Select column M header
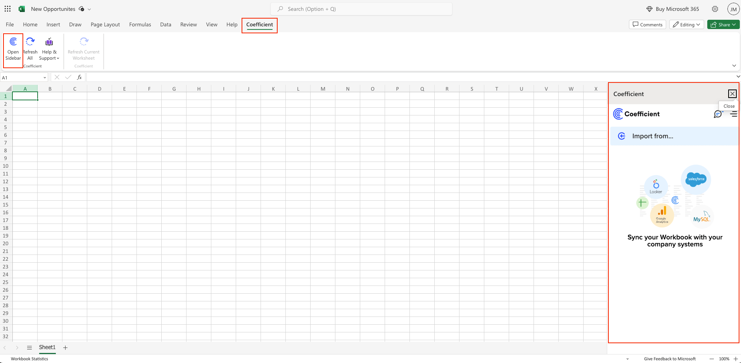This screenshot has width=741, height=363. click(323, 89)
